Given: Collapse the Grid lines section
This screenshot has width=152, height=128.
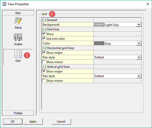Looking at the screenshot, I should coord(44,29).
